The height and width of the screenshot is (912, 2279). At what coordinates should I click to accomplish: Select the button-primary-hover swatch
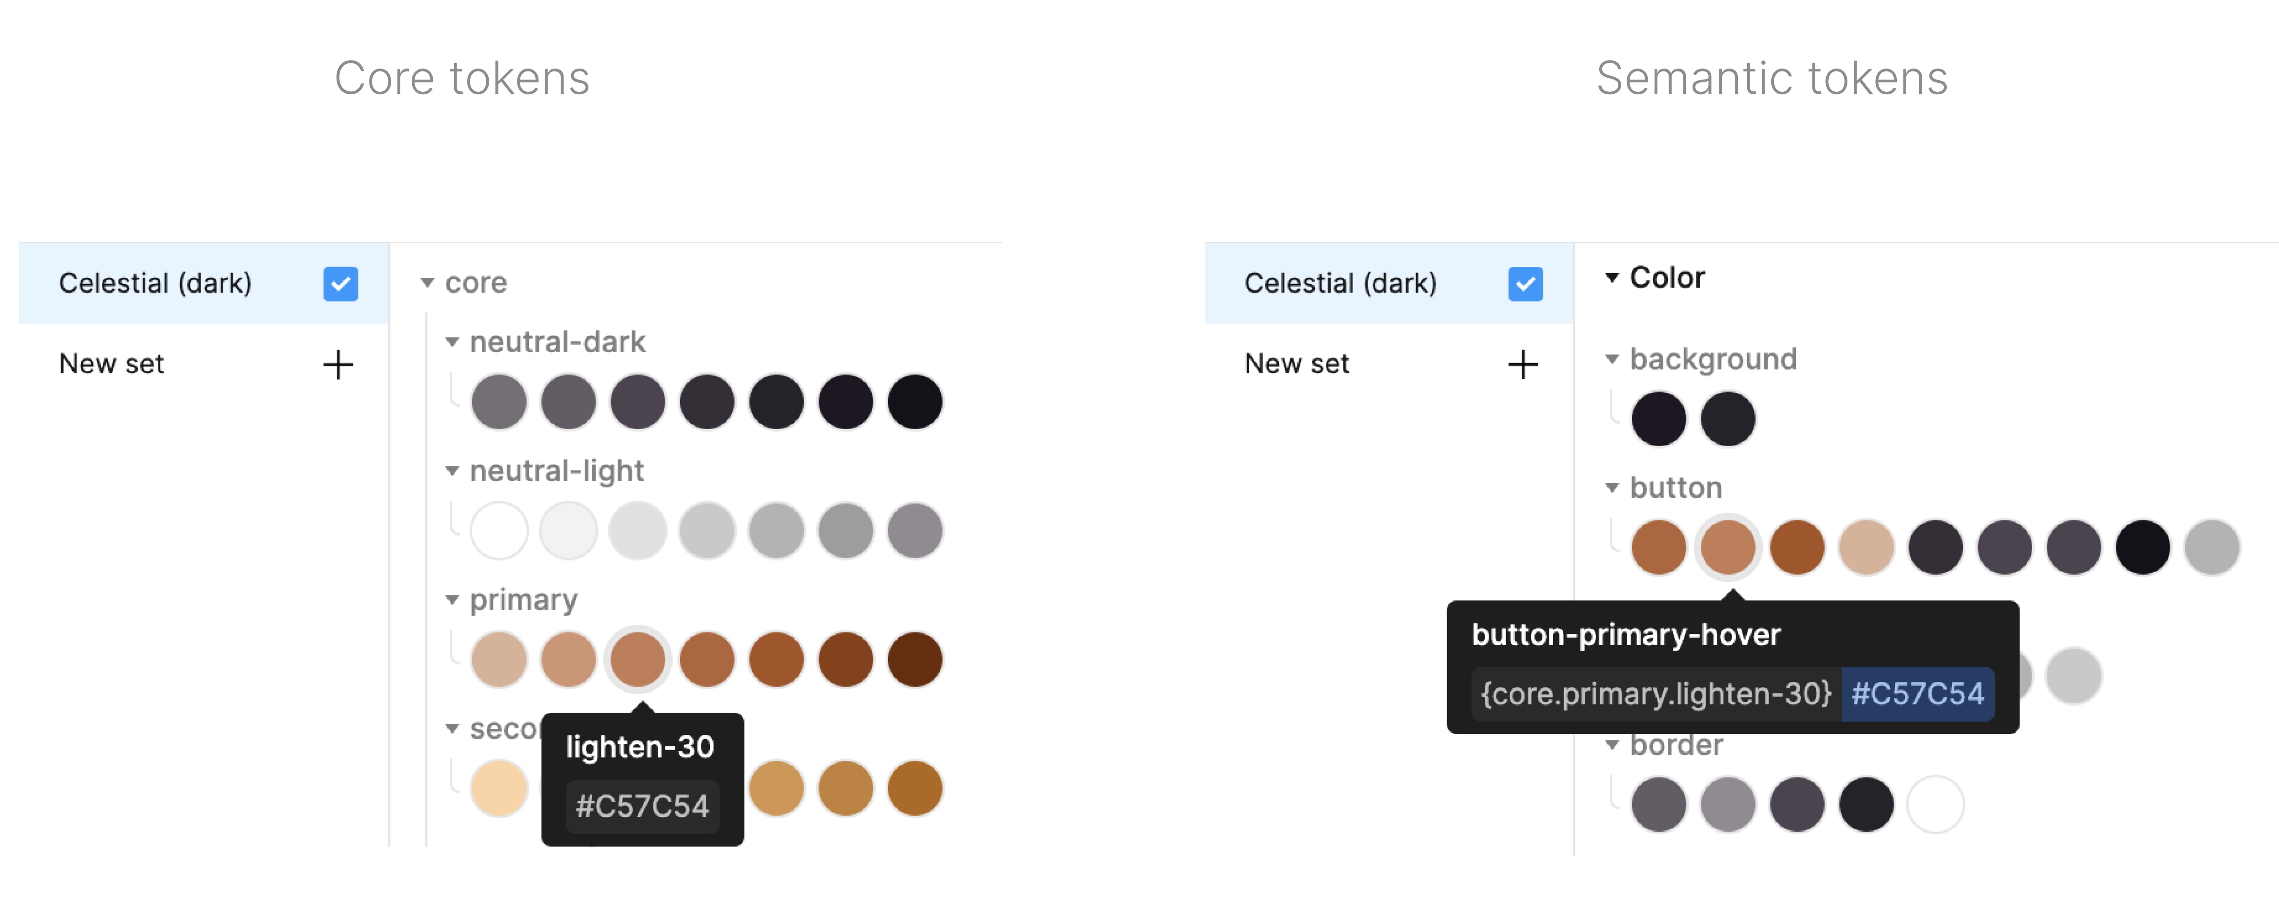(1728, 548)
